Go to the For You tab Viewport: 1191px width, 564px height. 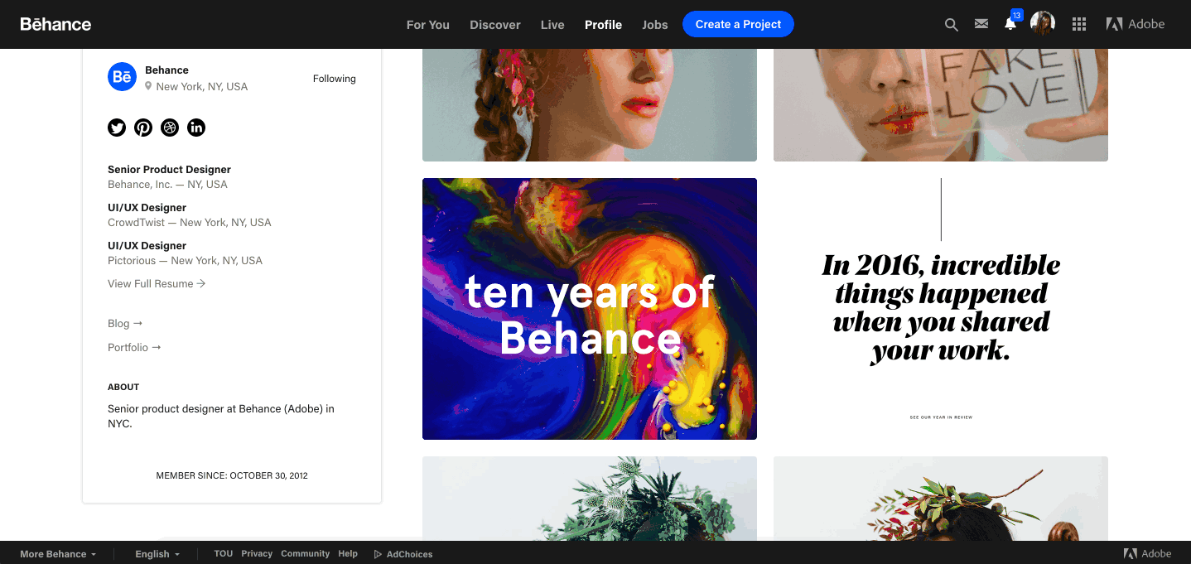coord(428,25)
